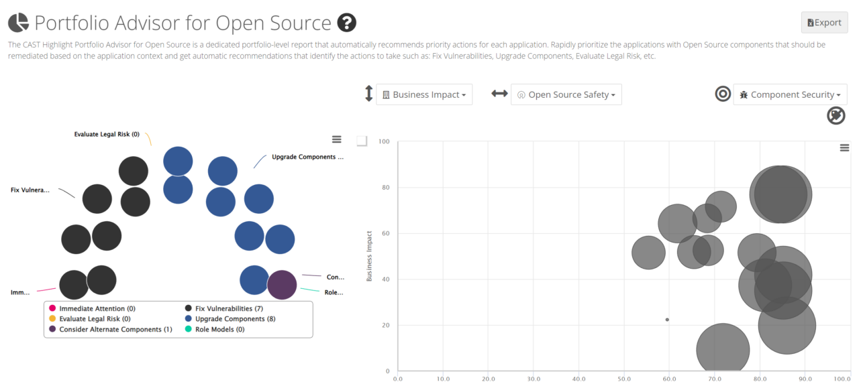Open the Open Source Safety dropdown
Viewport: 859px width, 382px height.
click(566, 94)
